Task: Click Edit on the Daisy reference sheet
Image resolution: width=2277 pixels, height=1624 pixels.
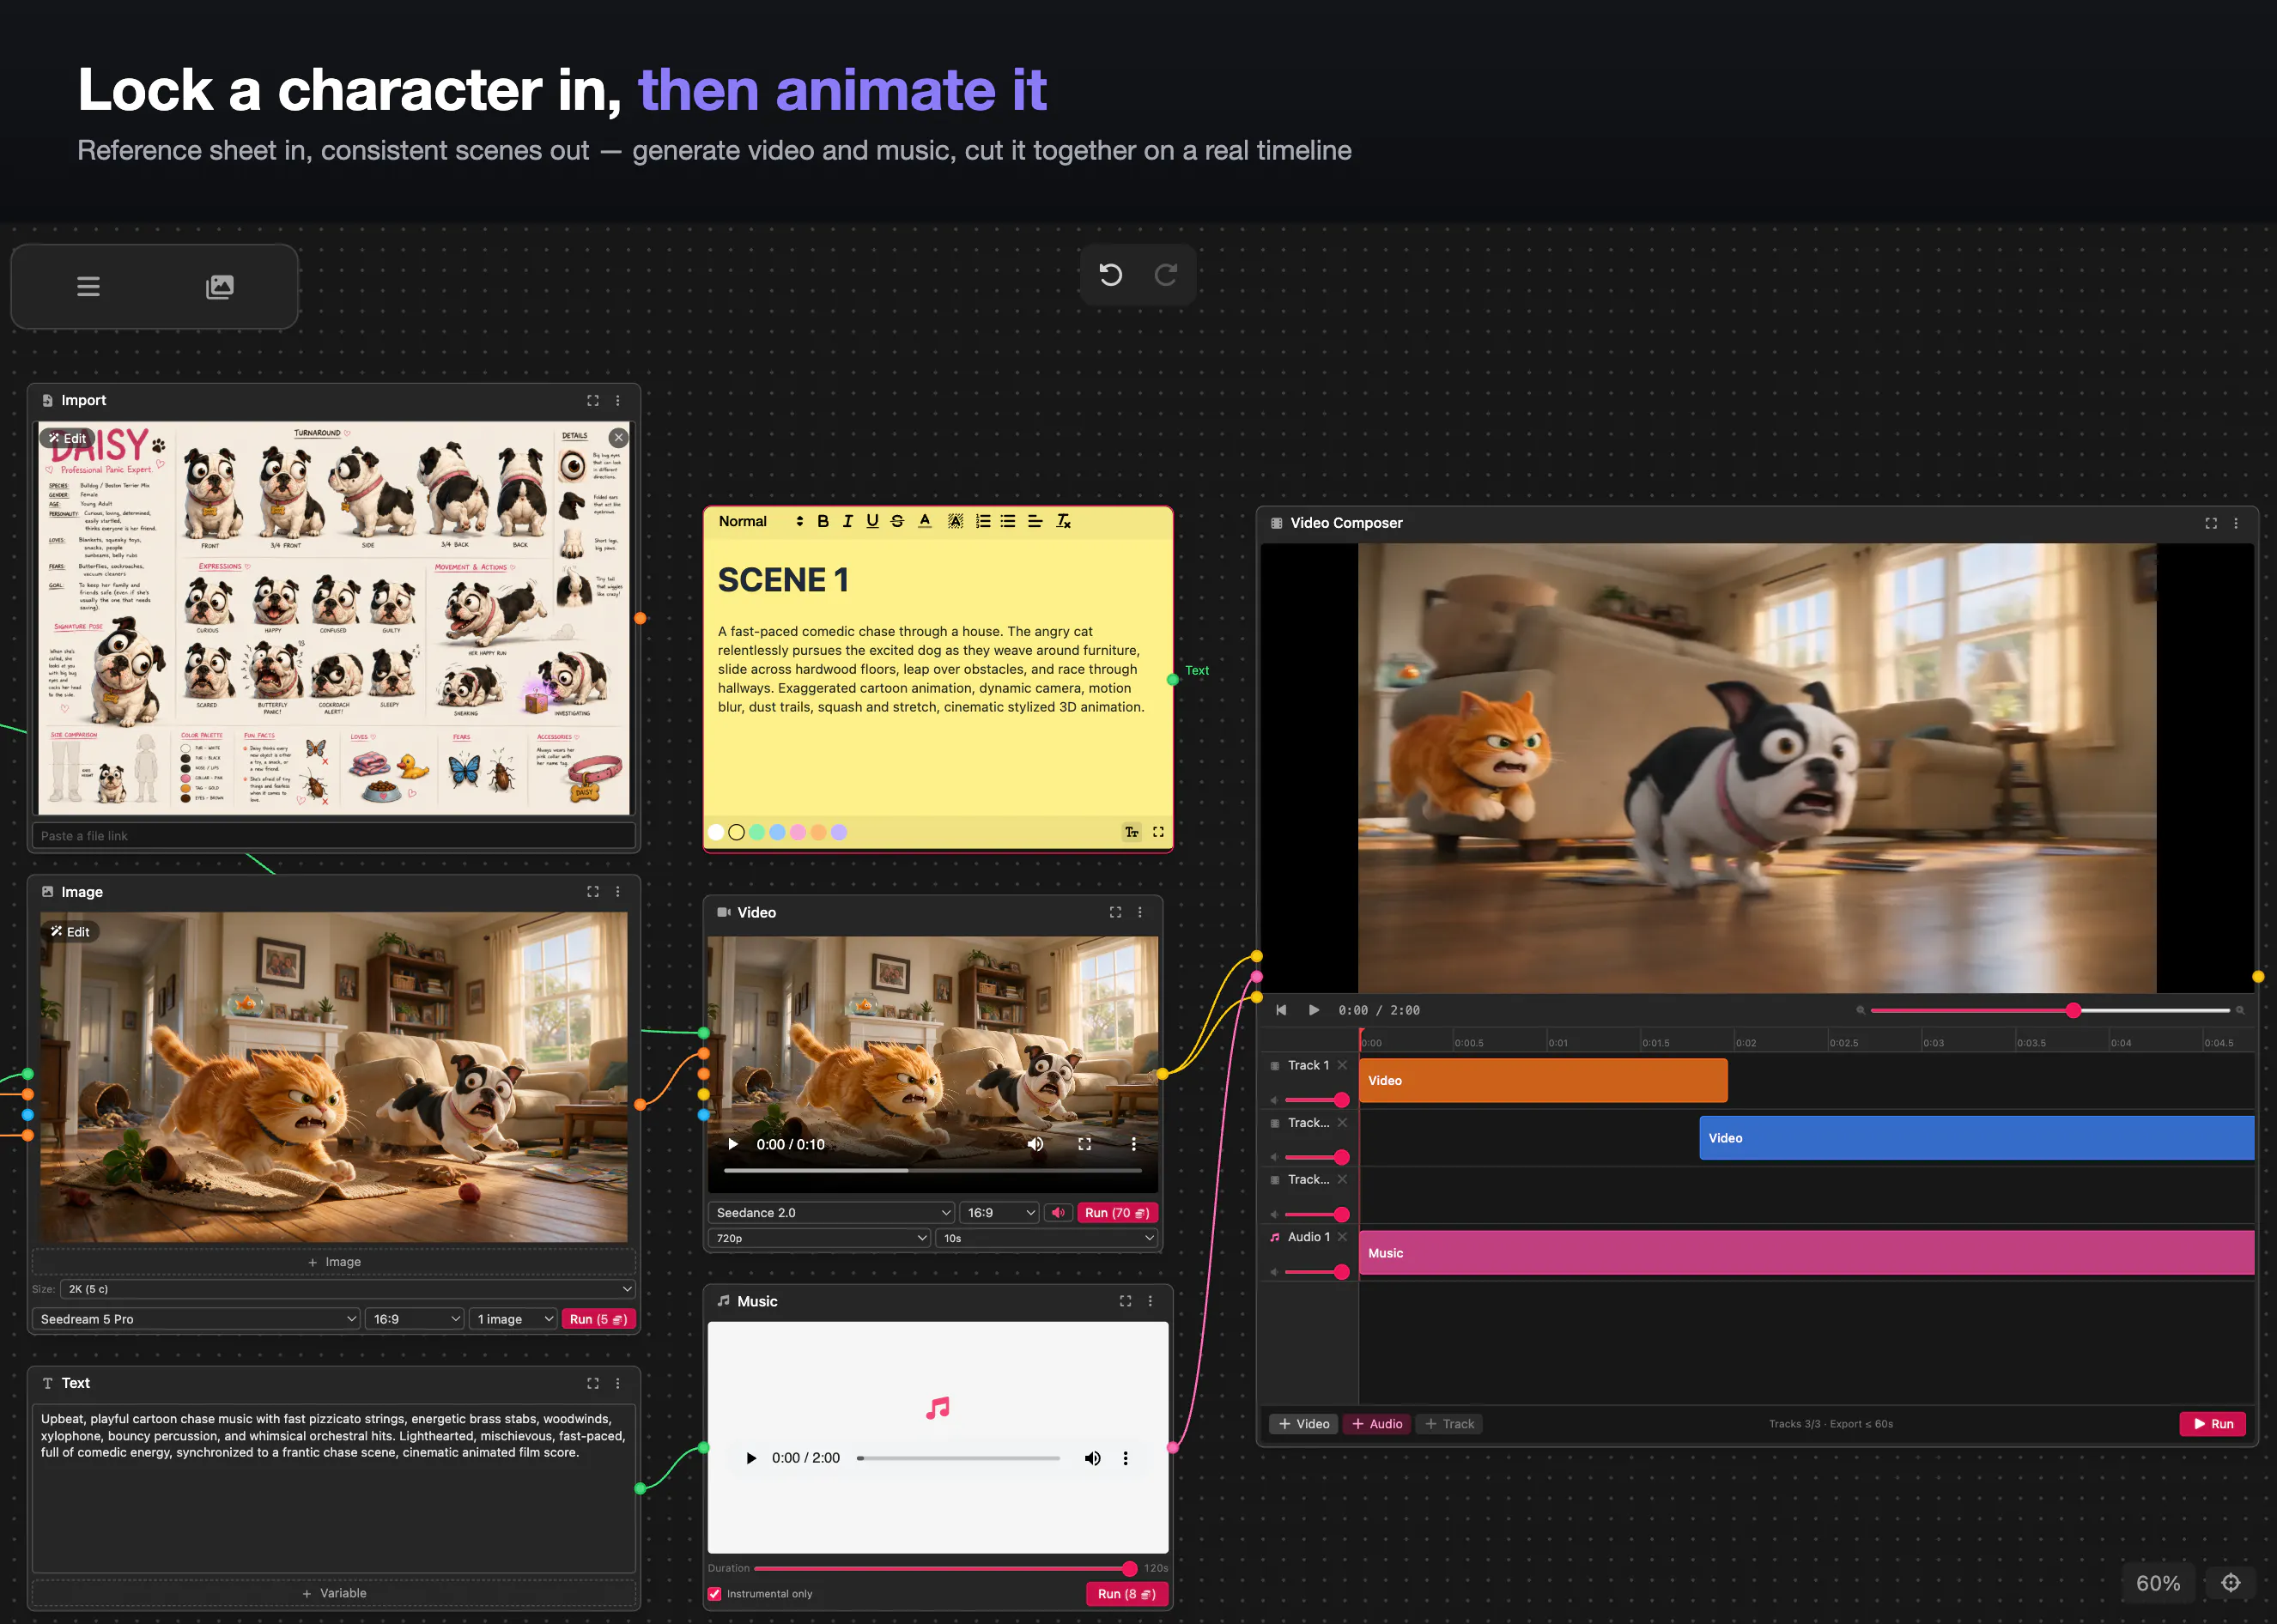Action: tap(68, 438)
